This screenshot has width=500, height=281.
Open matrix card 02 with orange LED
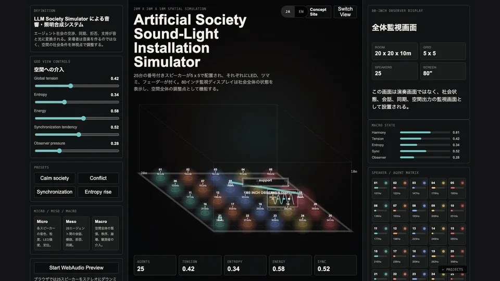[399, 188]
